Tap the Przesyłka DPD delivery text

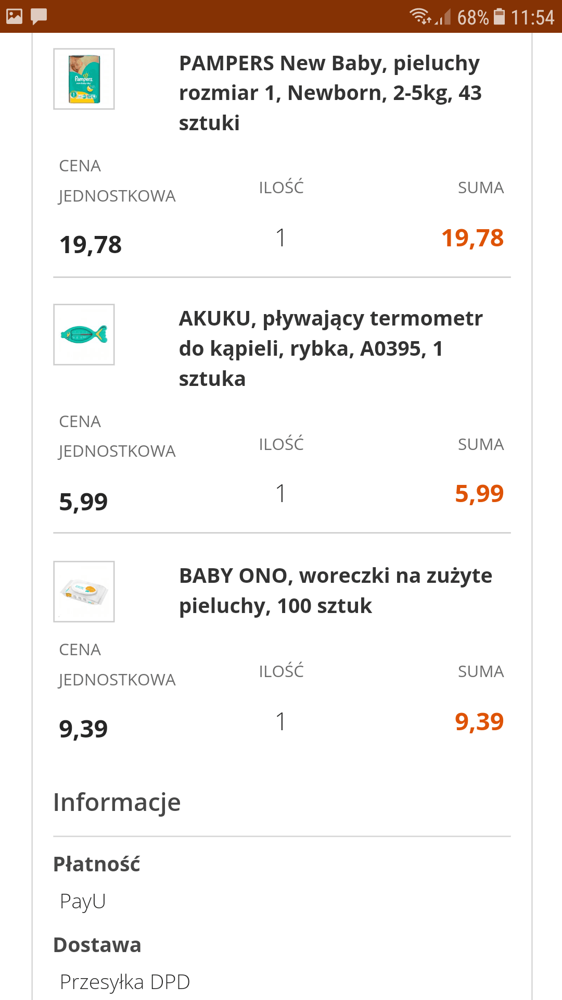point(125,982)
